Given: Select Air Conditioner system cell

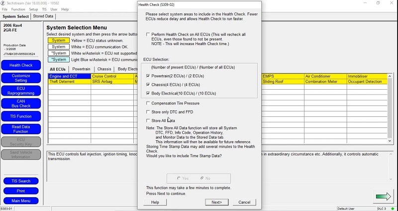Looking at the screenshot, I should click(x=325, y=76).
